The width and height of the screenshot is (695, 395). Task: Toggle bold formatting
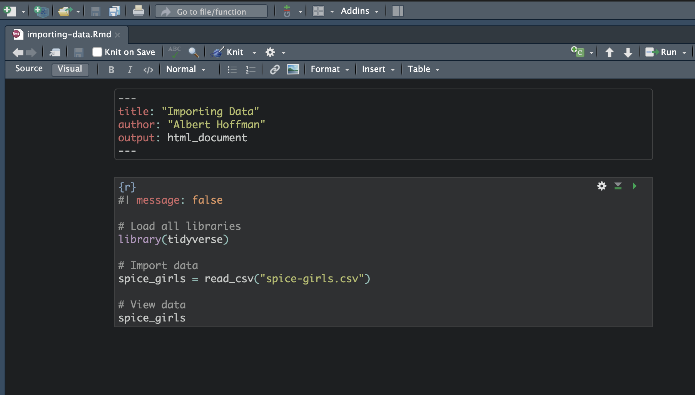[111, 70]
